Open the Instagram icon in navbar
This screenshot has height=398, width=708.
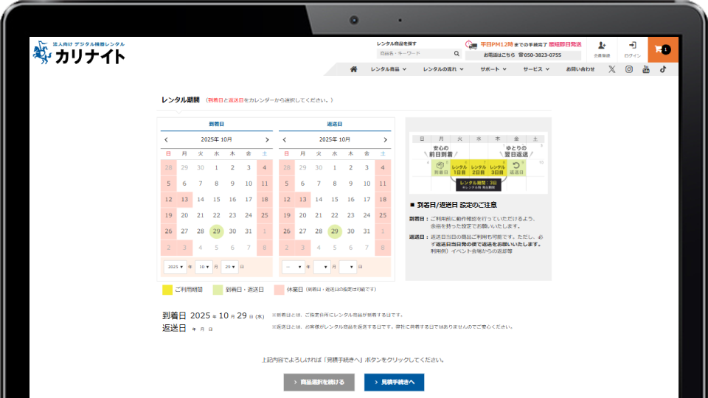(x=629, y=69)
